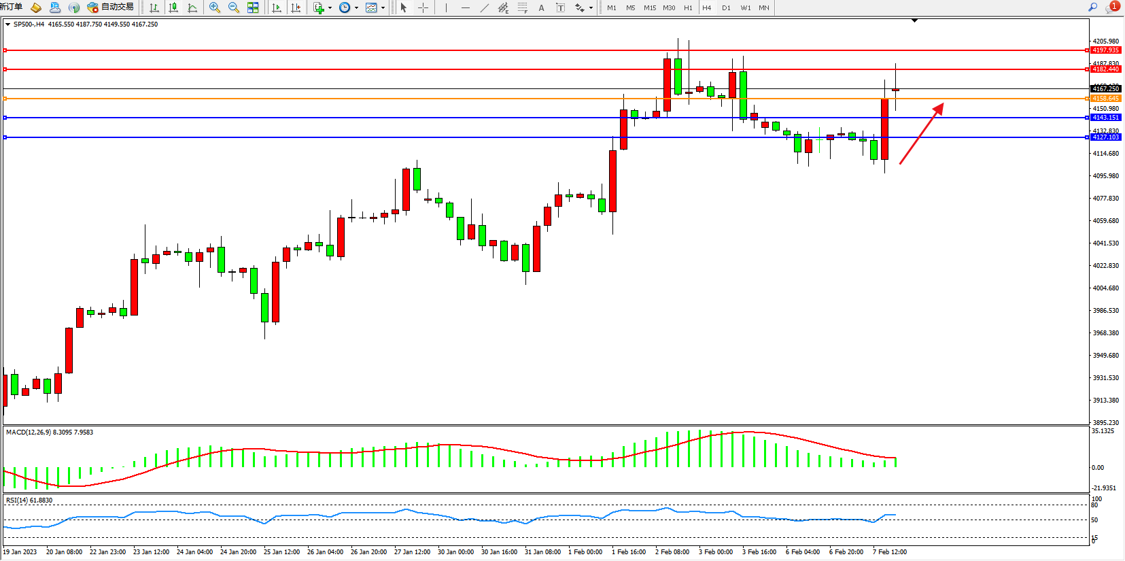
Task: Click the red arrow drawn on chart
Action: [x=921, y=134]
